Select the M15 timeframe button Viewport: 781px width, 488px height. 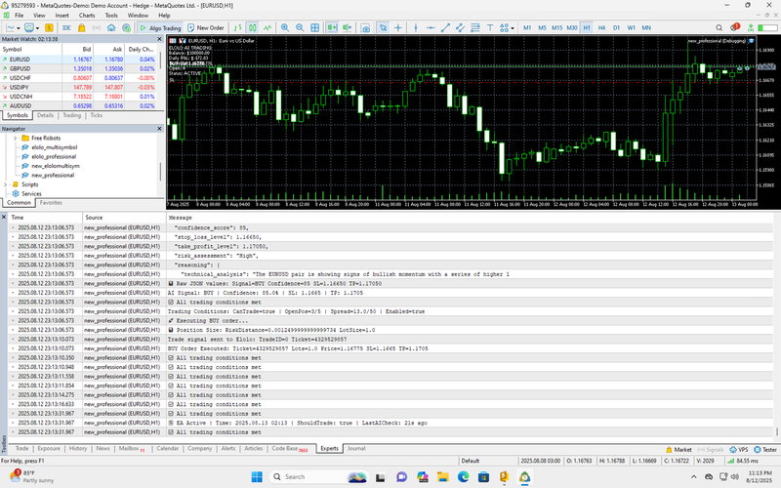pos(556,27)
